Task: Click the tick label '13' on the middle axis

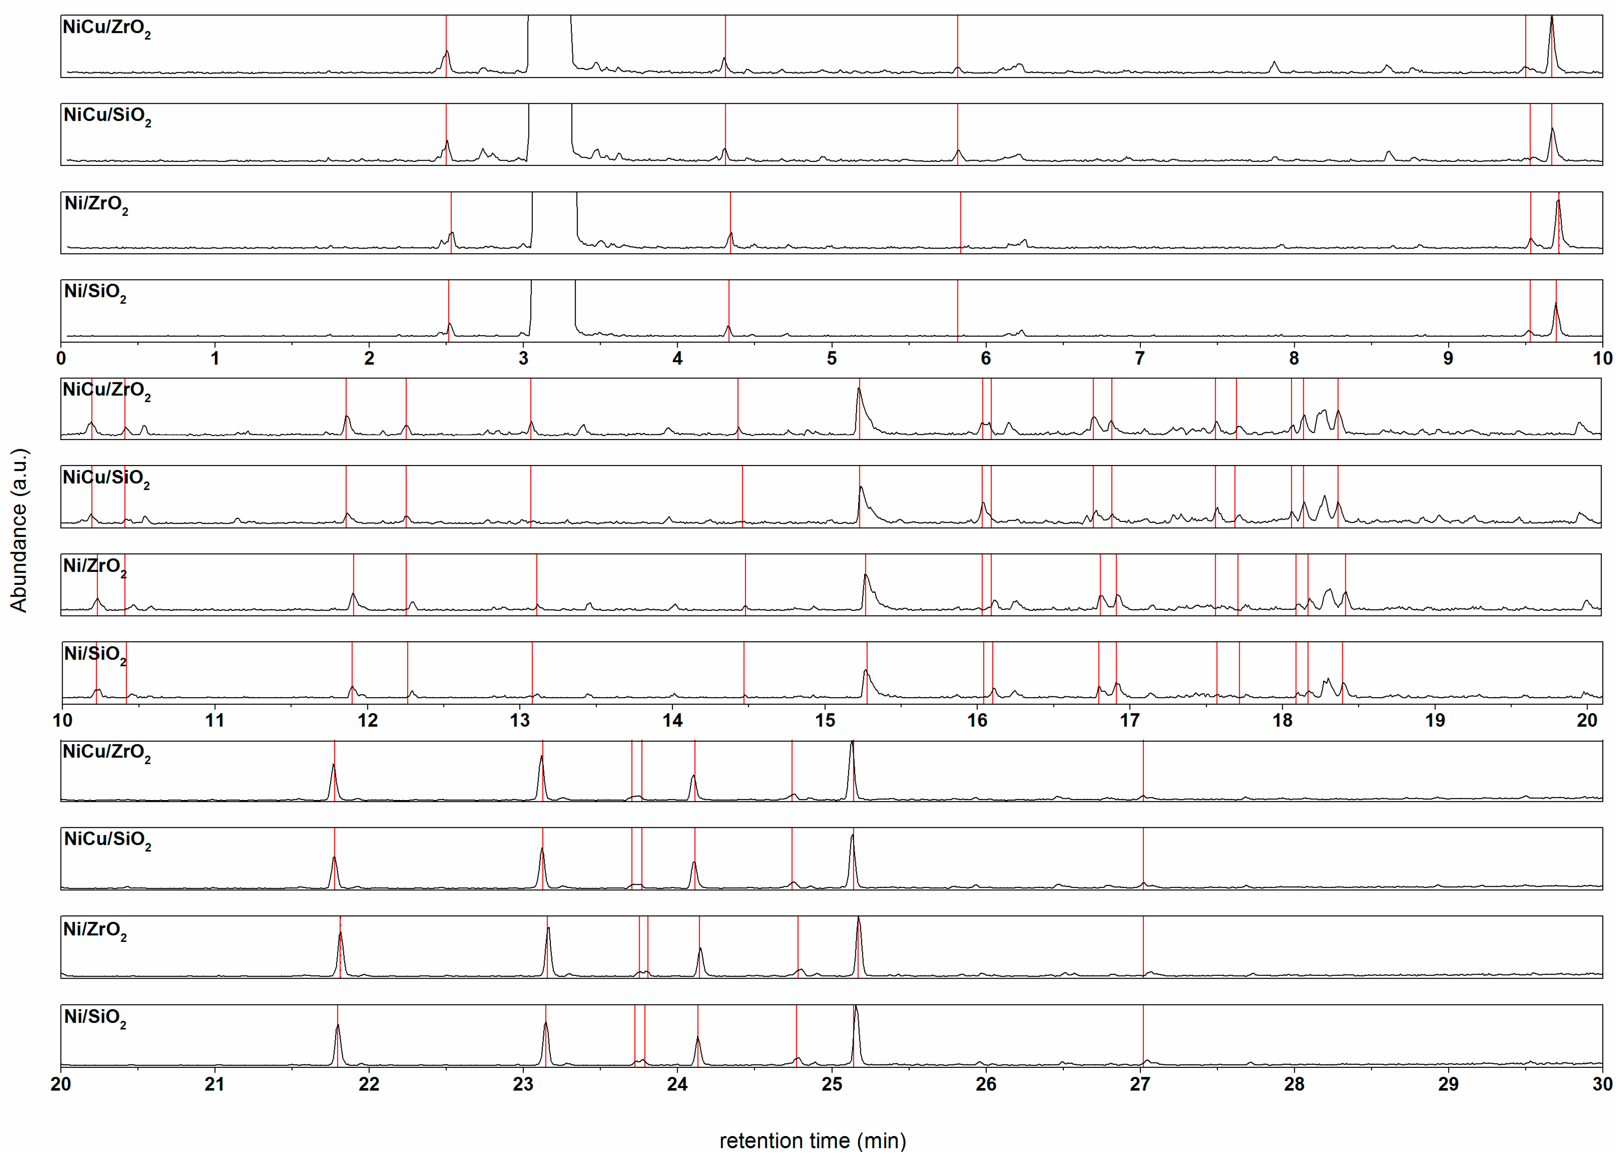Action: coord(520,720)
